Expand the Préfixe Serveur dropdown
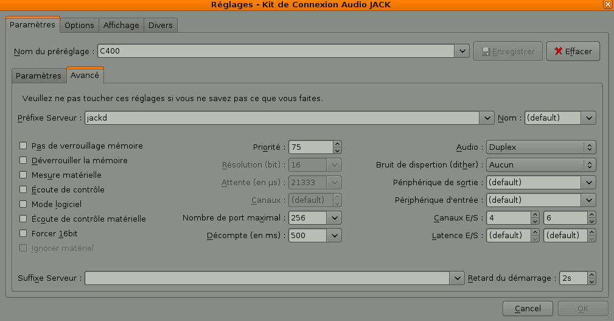Screen dimensions: 614x321 (x=487, y=118)
